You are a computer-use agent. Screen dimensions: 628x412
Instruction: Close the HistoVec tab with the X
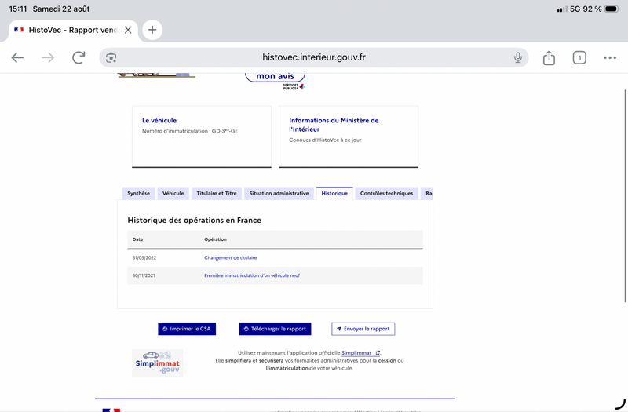(128, 30)
